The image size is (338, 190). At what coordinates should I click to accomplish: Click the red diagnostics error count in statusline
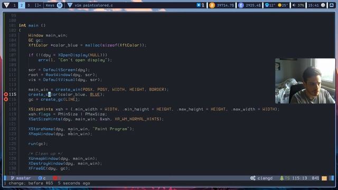tap(57, 178)
